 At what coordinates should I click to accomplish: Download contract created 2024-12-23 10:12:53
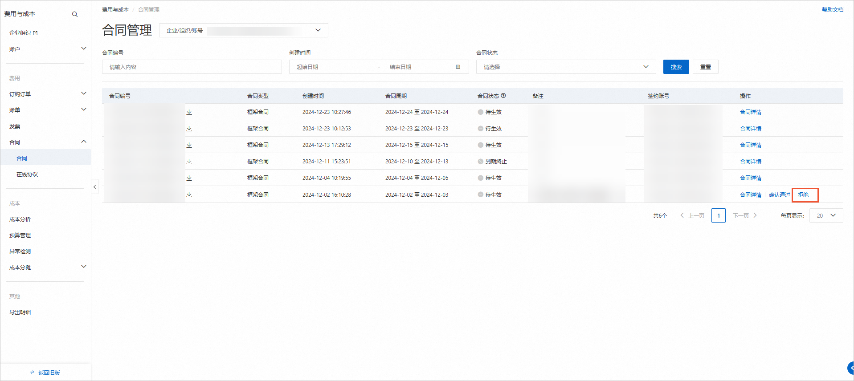(189, 129)
